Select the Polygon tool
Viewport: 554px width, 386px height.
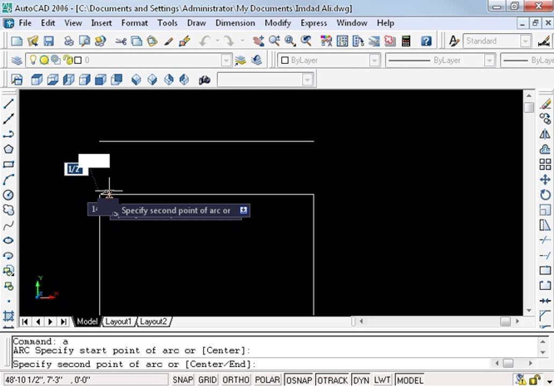(x=9, y=149)
